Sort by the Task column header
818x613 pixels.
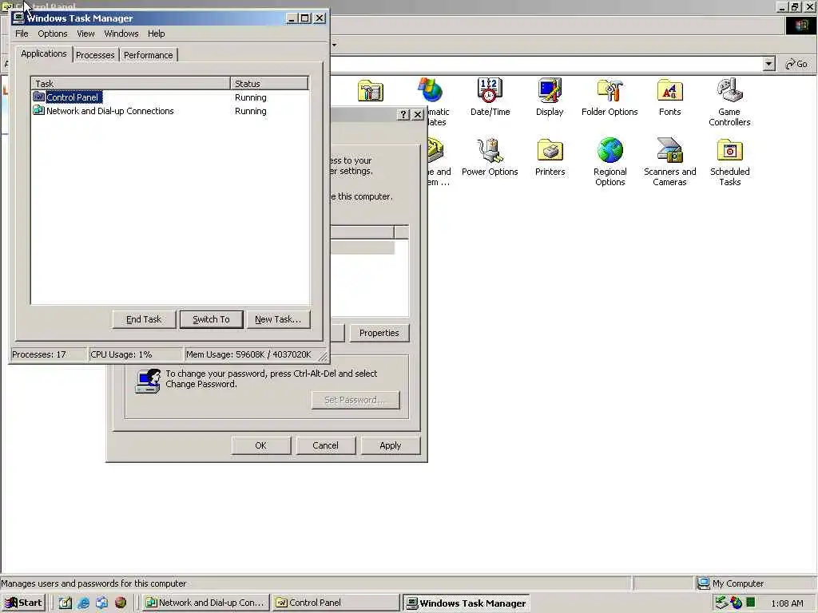(131, 83)
